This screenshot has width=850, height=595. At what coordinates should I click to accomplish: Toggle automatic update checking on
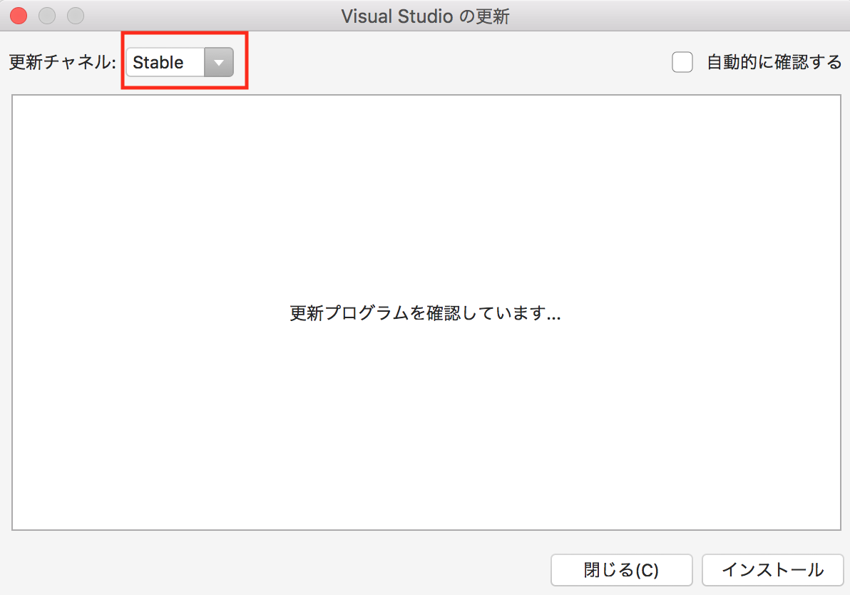682,62
